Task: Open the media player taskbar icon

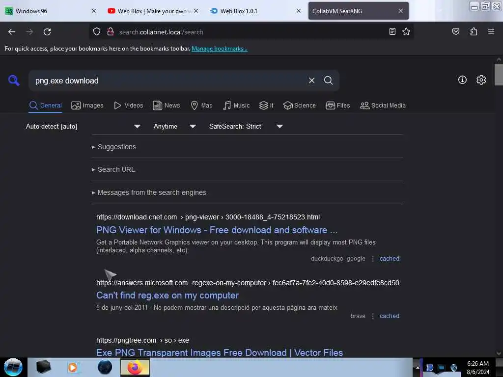Action: point(73,367)
